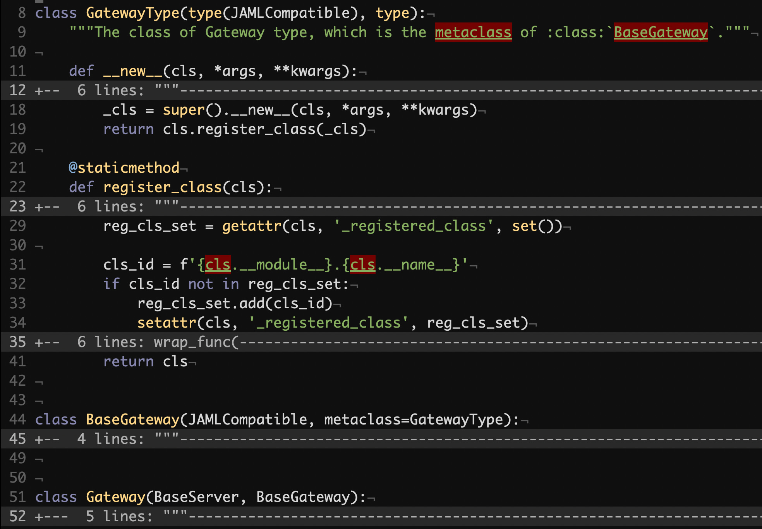Place cursor on @staticmethod decorator
762x529 pixels.
(124, 168)
